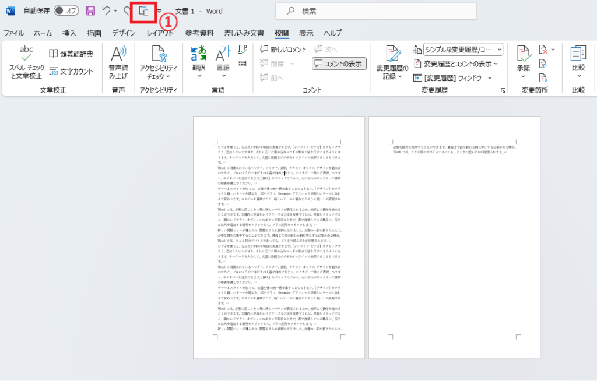Click the second page of the document
The height and width of the screenshot is (381, 597).
click(454, 238)
